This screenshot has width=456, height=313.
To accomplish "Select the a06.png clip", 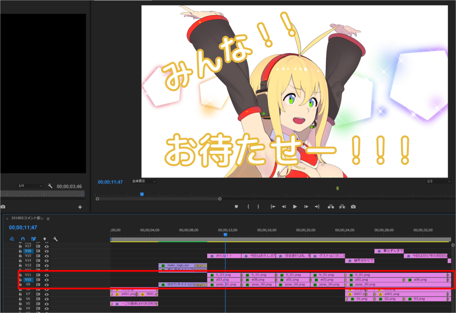I will pyautogui.click(x=427, y=280).
